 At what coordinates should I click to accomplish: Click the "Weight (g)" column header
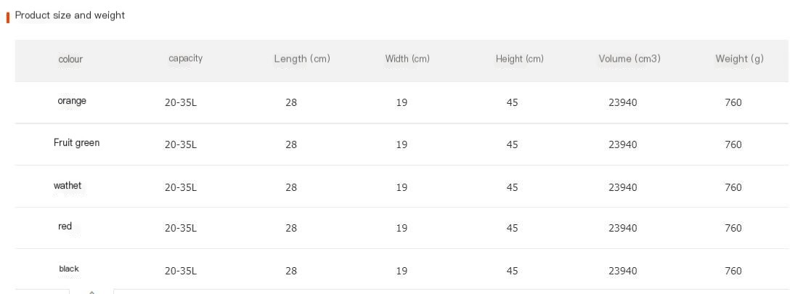coord(739,59)
